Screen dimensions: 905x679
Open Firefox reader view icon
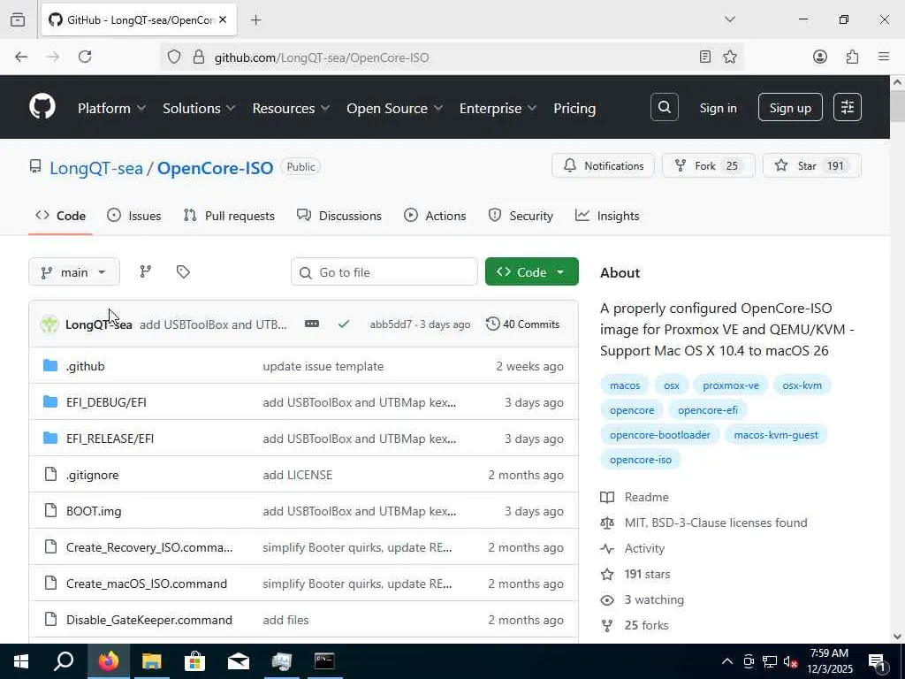(704, 57)
